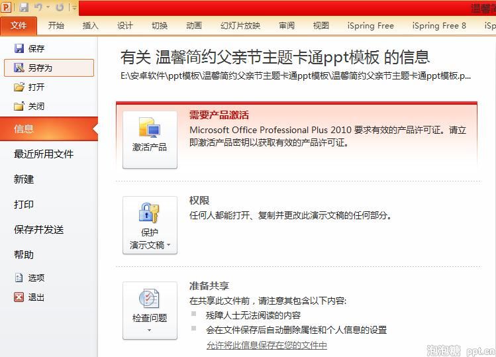Select 保存并发送 in the backstage menu
This screenshot has width=496, height=357.
[x=38, y=229]
